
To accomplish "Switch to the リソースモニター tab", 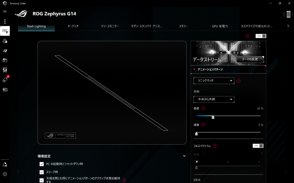I will (110, 26).
